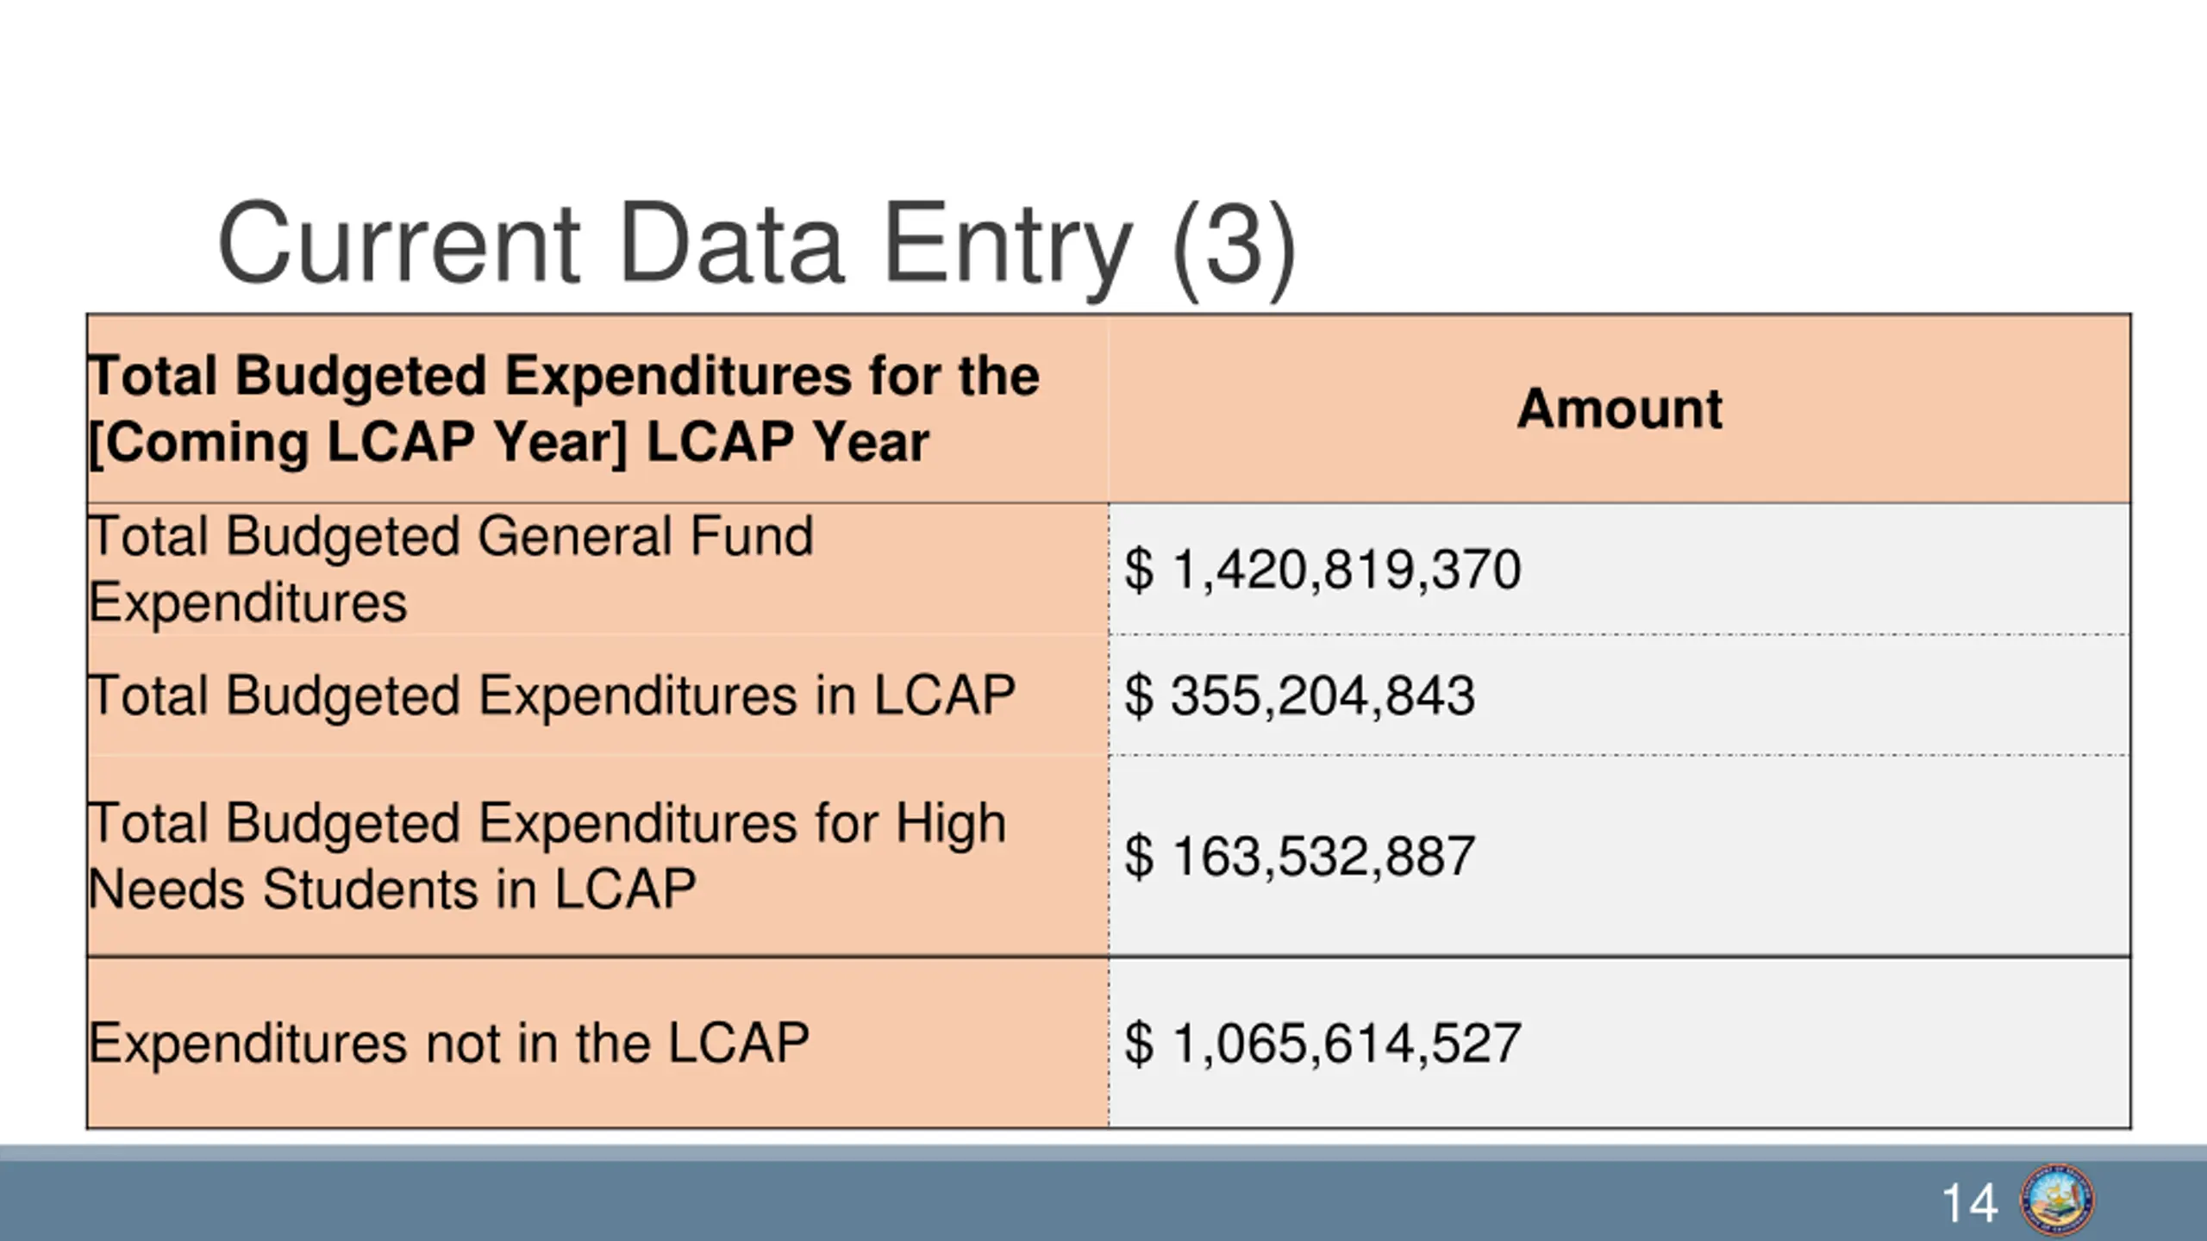Click the dollar sign before 355,204,843
Image resolution: width=2207 pixels, height=1241 pixels.
coord(1138,695)
